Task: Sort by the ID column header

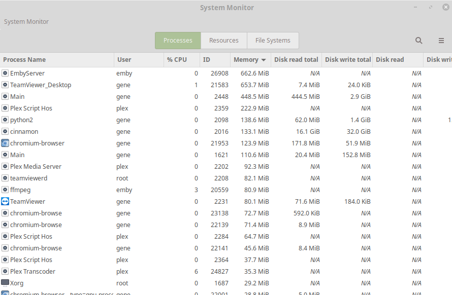Action: point(207,60)
